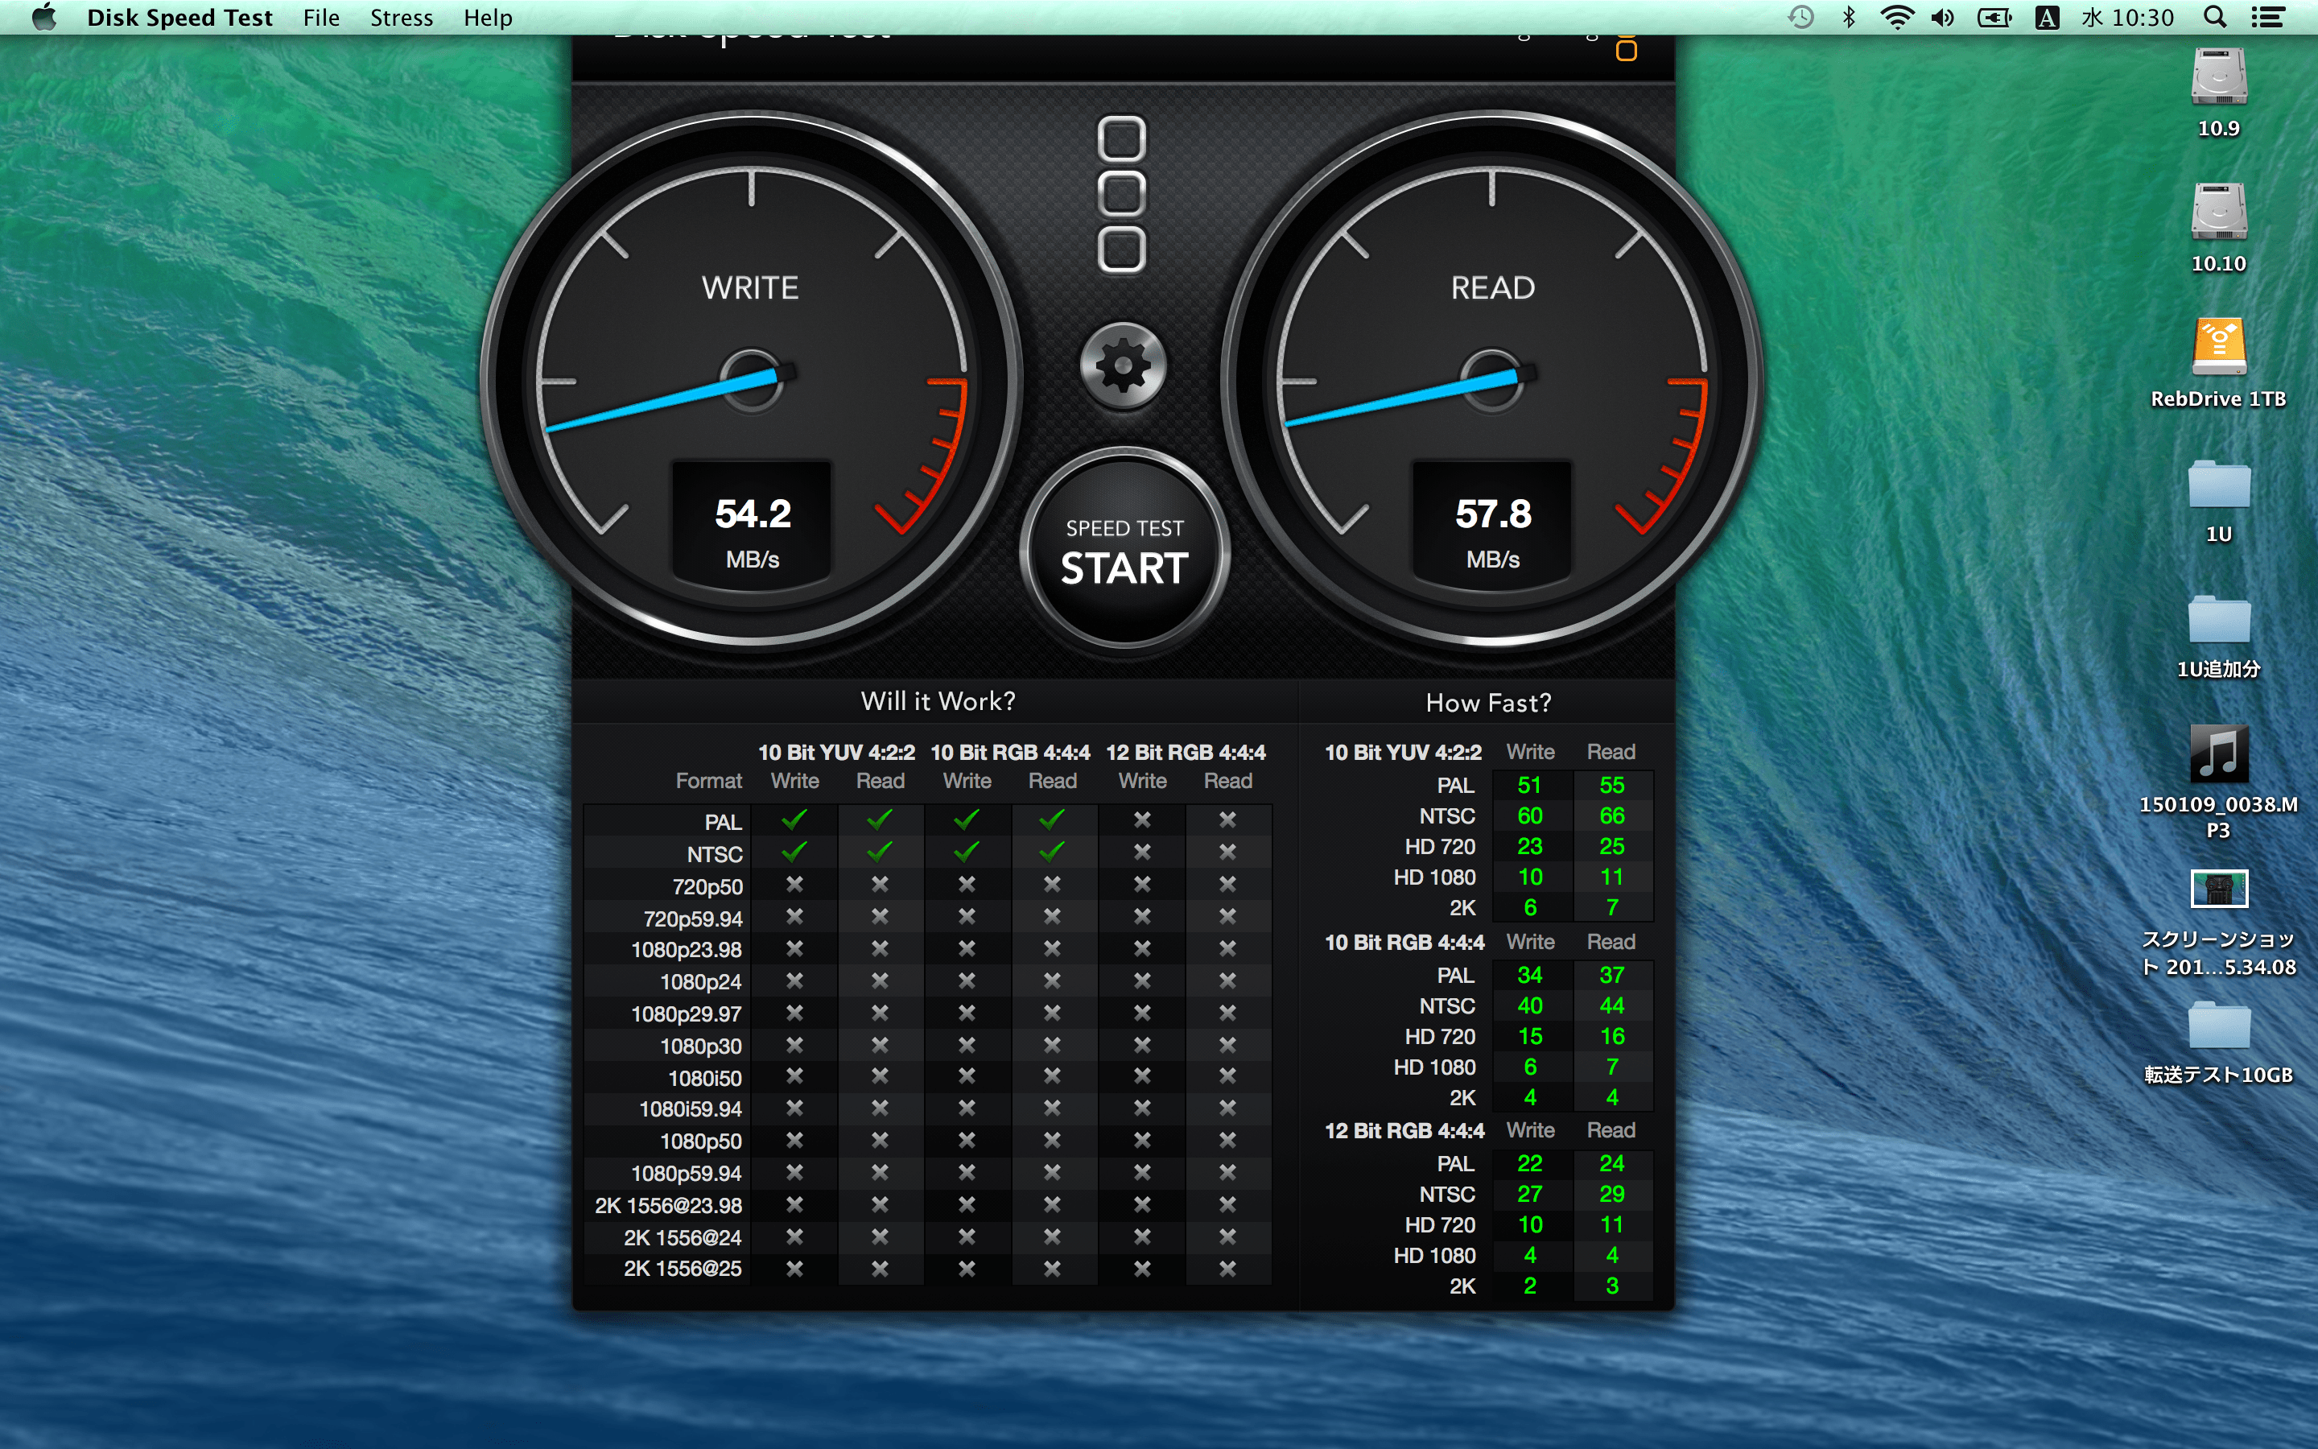Click the volume speaker icon
The height and width of the screenshot is (1449, 2318).
[x=1942, y=17]
